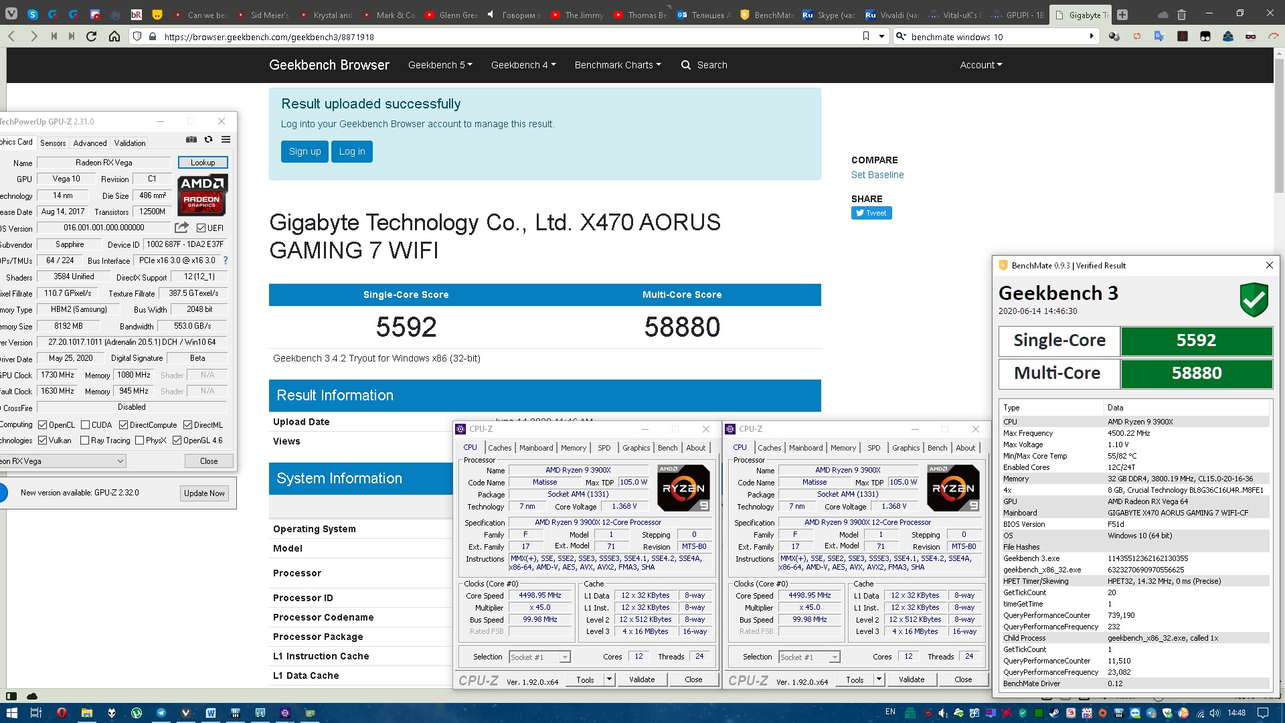Screen dimensions: 1285x723
Task: Open Memory tab in right CPU-Z
Action: tap(843, 448)
